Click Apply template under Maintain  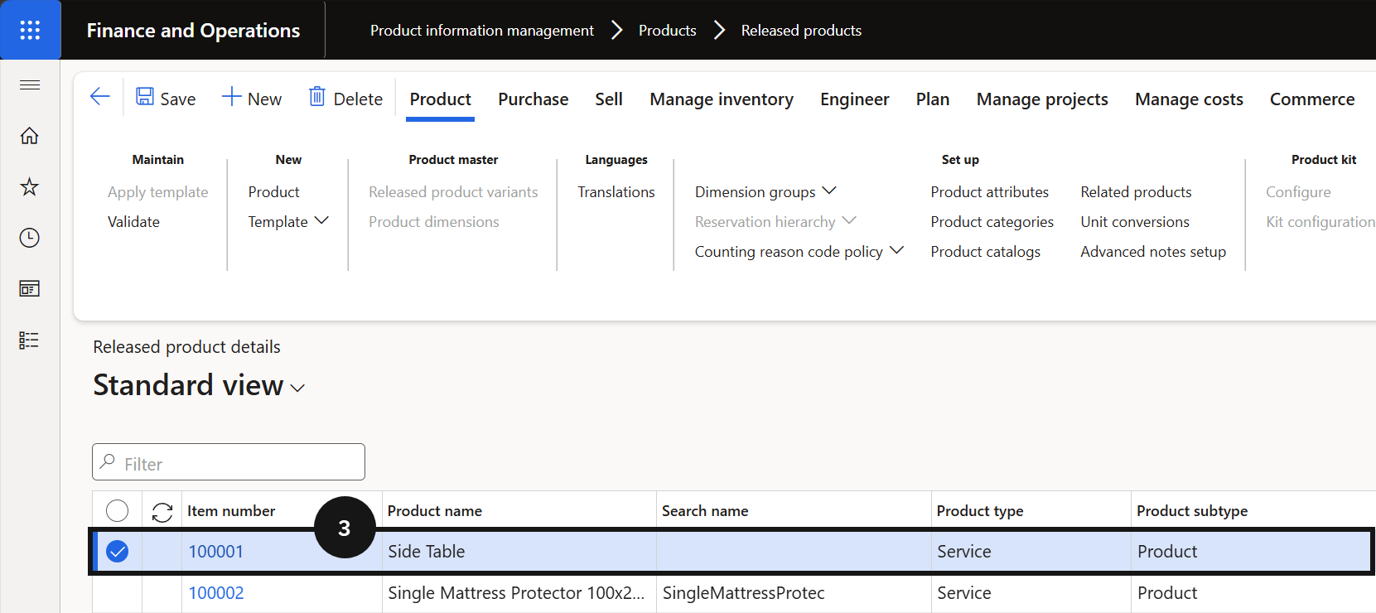click(157, 191)
